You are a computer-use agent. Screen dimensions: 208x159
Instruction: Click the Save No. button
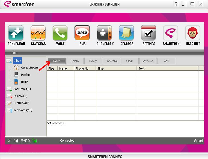[x=148, y=61]
